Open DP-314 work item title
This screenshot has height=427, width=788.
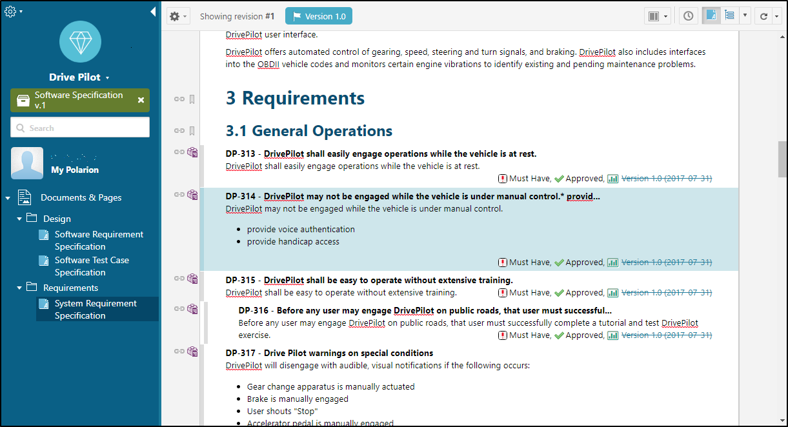[413, 196]
